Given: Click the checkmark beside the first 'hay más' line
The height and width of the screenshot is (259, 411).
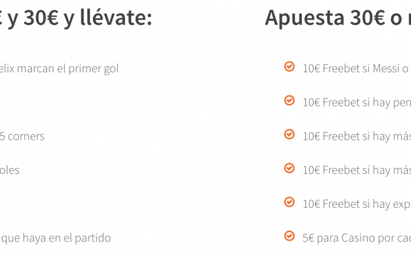Looking at the screenshot, I should 289,134.
